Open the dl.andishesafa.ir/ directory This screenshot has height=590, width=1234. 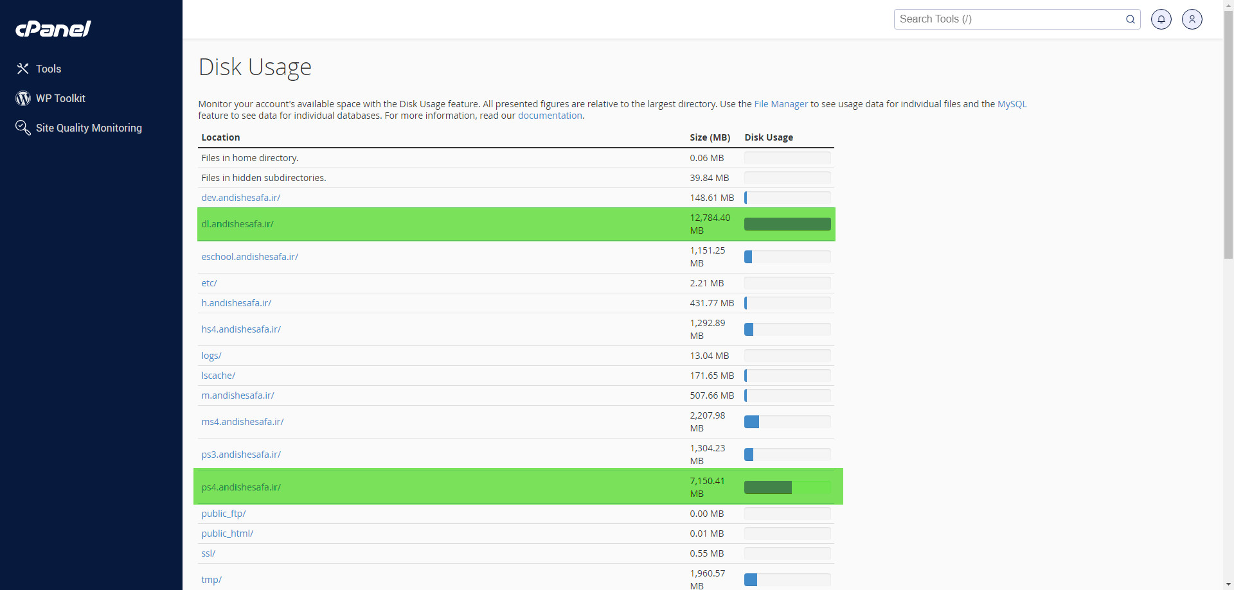[237, 224]
